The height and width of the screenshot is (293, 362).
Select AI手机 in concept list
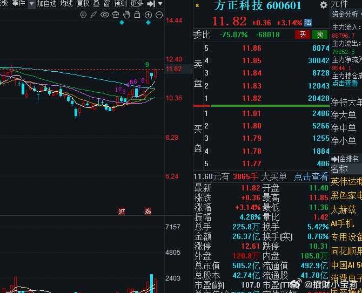pyautogui.click(x=342, y=223)
